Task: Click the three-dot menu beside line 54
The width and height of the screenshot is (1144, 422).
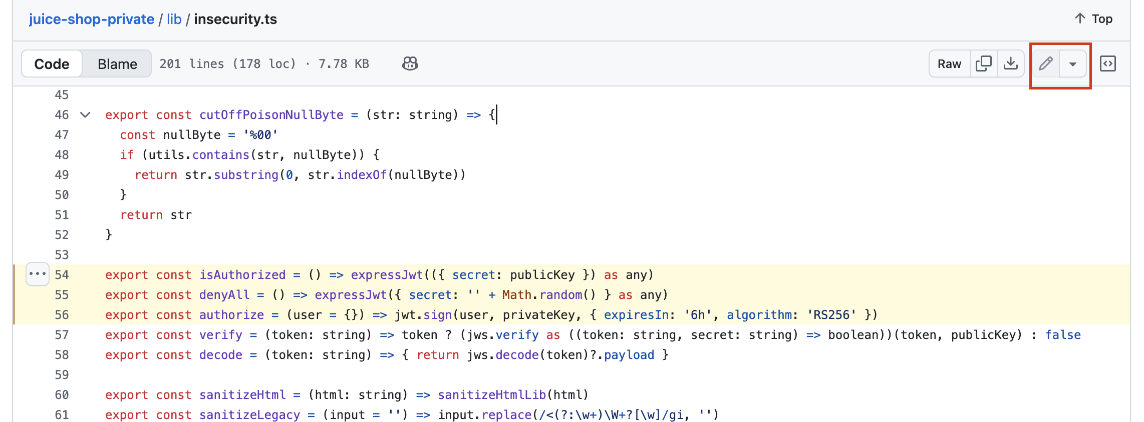Action: coord(38,274)
